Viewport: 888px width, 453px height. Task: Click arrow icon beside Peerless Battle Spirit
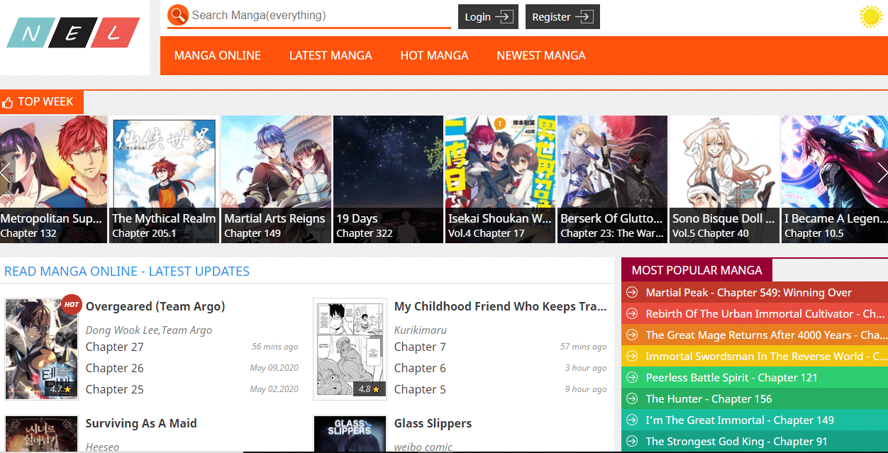tap(632, 378)
